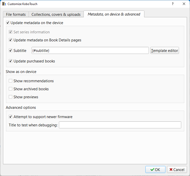Select Metadata, on device & advanced tab
Image resolution: width=190 pixels, height=176 pixels.
tap(114, 14)
